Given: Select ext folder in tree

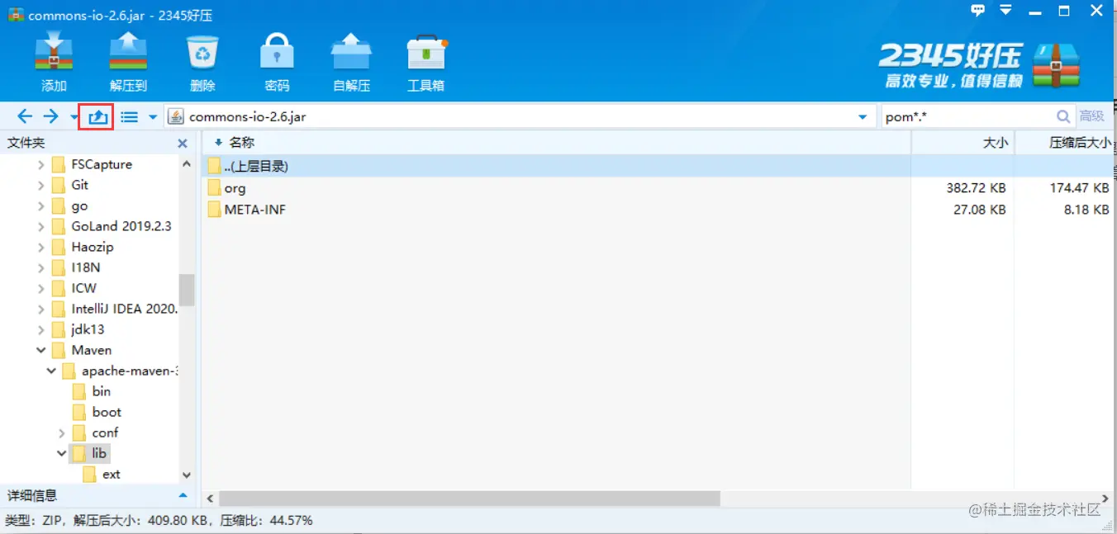Looking at the screenshot, I should pyautogui.click(x=111, y=474).
